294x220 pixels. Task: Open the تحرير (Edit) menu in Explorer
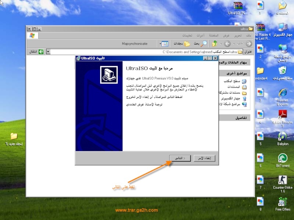[238, 35]
